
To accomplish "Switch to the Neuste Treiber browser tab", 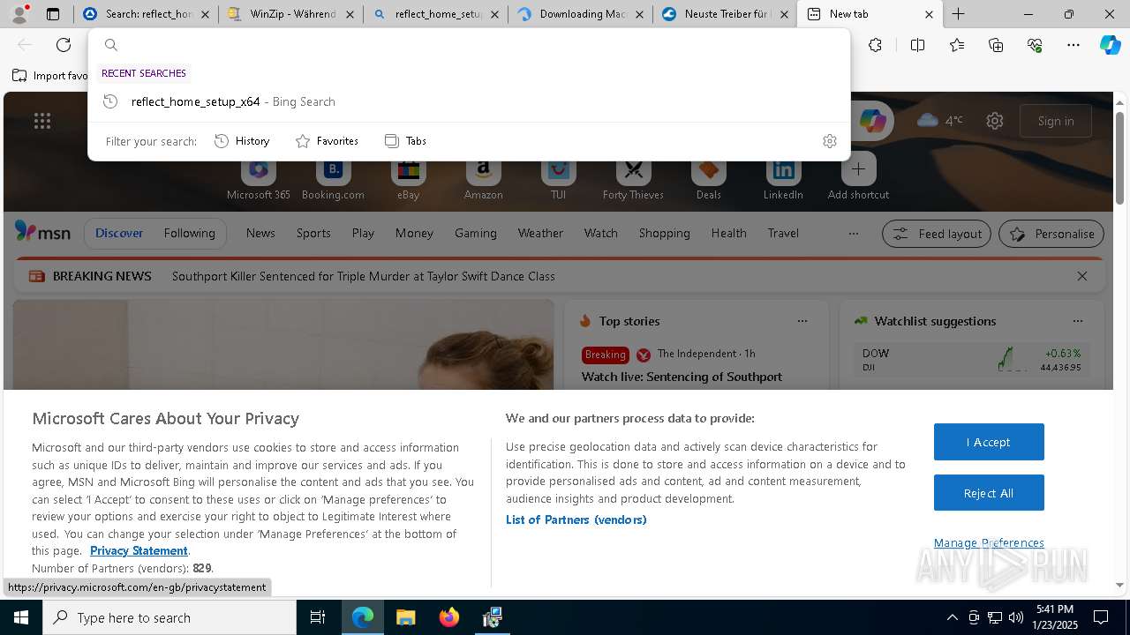I will pos(725,14).
